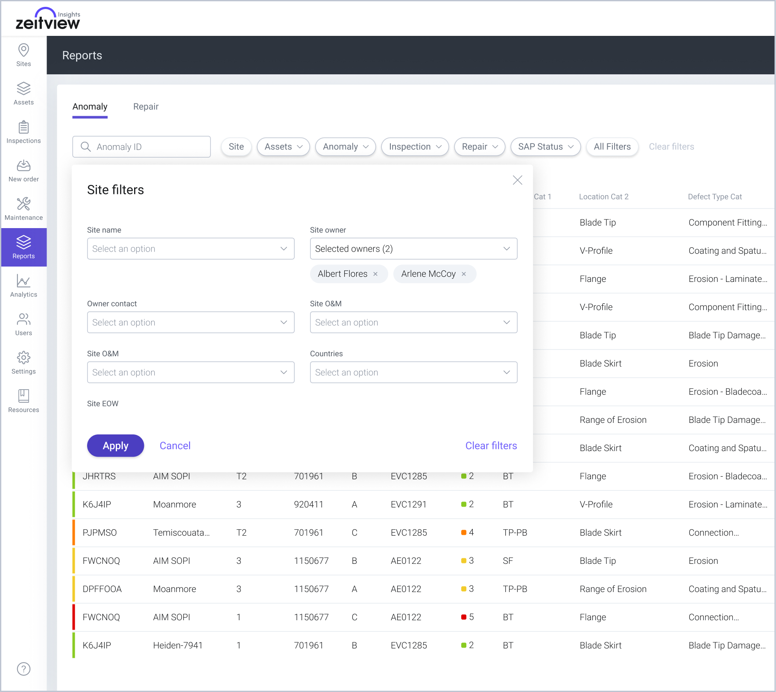Open the Owner contact dropdown

[190, 323]
